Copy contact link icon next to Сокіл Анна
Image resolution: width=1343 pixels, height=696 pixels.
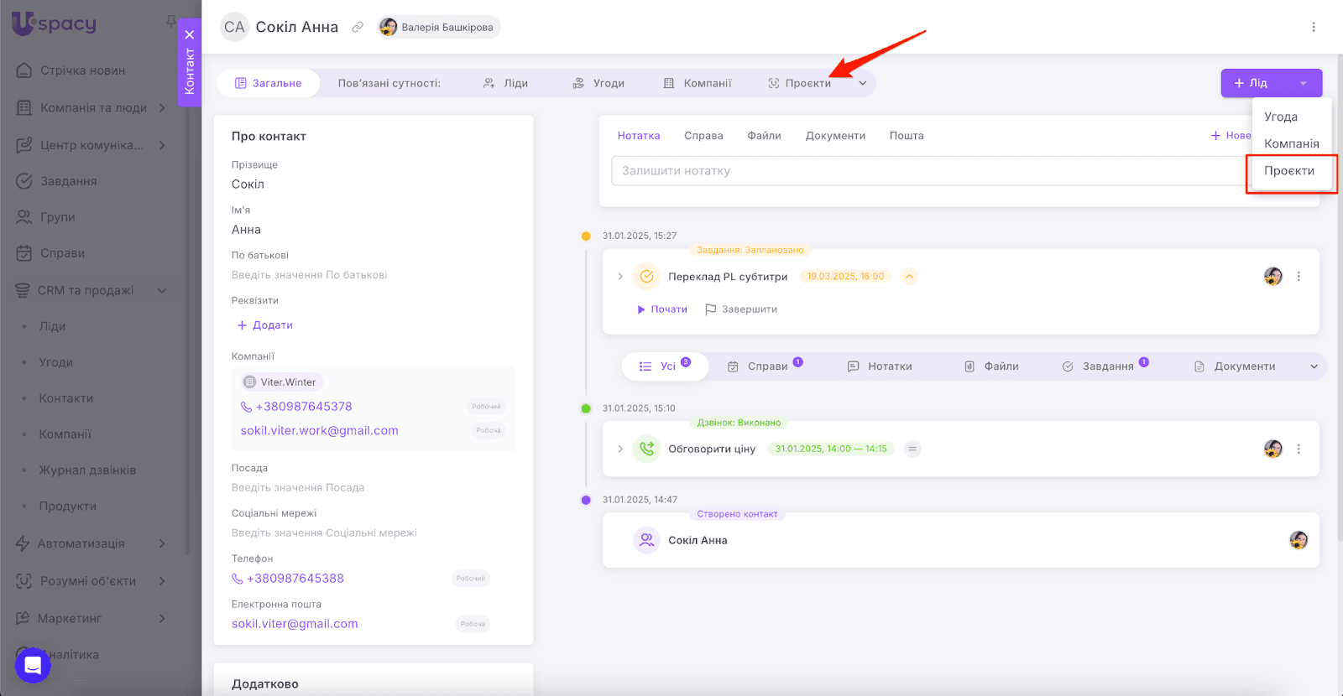click(358, 27)
